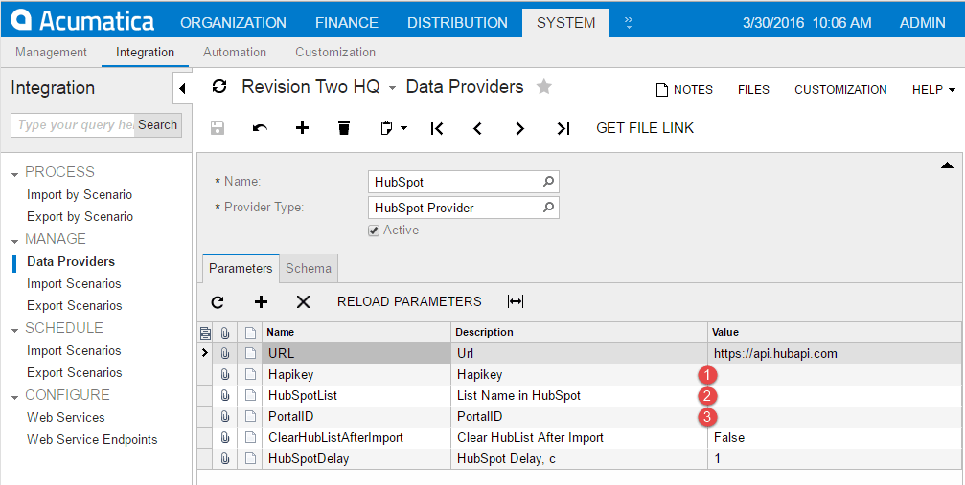Switch to the Automation tab
The height and width of the screenshot is (485, 965).
235,53
